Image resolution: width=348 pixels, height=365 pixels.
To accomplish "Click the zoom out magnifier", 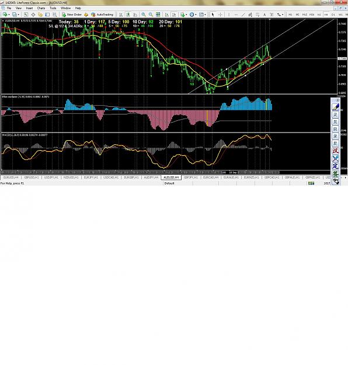I will tap(151, 15).
